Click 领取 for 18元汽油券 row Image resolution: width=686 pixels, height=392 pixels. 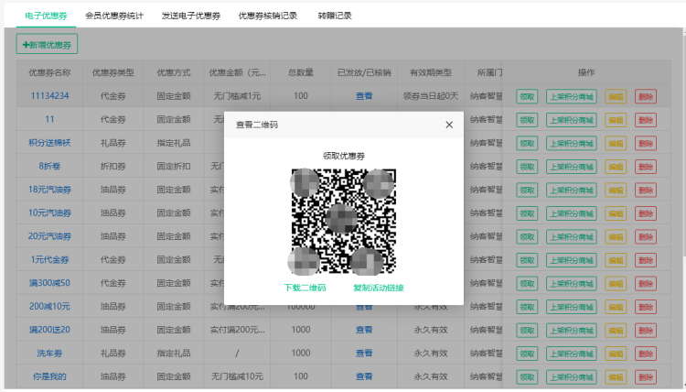pos(527,191)
